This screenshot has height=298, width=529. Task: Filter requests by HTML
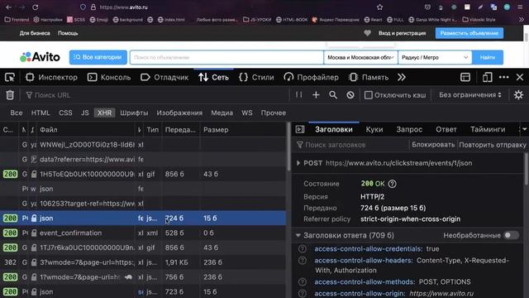coord(41,113)
